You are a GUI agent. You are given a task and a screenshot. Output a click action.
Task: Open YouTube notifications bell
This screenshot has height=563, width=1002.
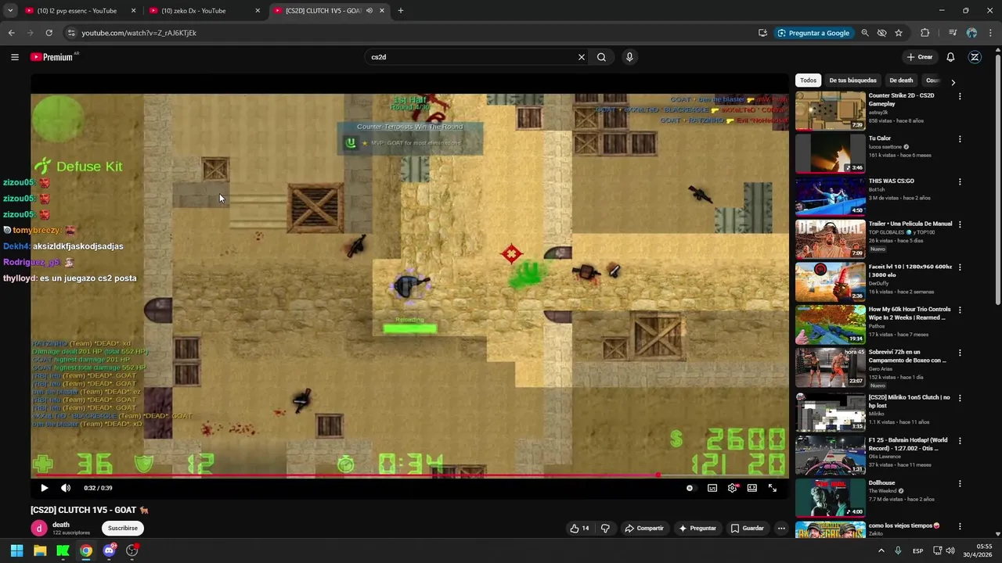click(950, 57)
